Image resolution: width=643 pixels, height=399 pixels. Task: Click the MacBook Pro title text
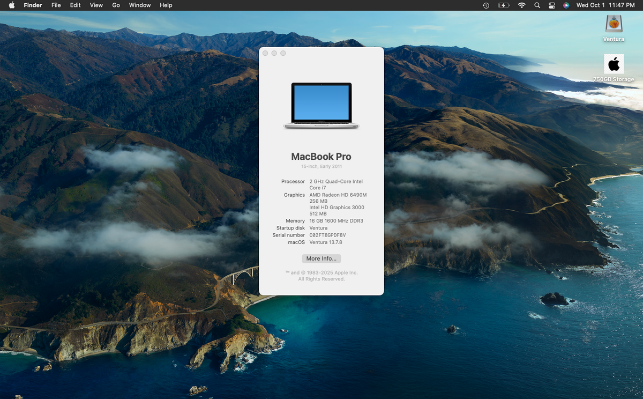click(322, 157)
